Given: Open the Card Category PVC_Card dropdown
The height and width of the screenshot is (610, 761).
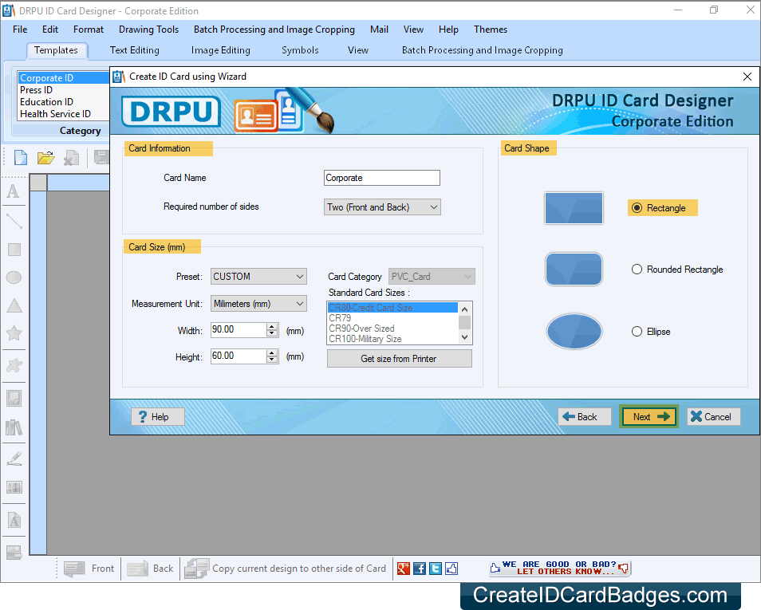Looking at the screenshot, I should coord(432,277).
